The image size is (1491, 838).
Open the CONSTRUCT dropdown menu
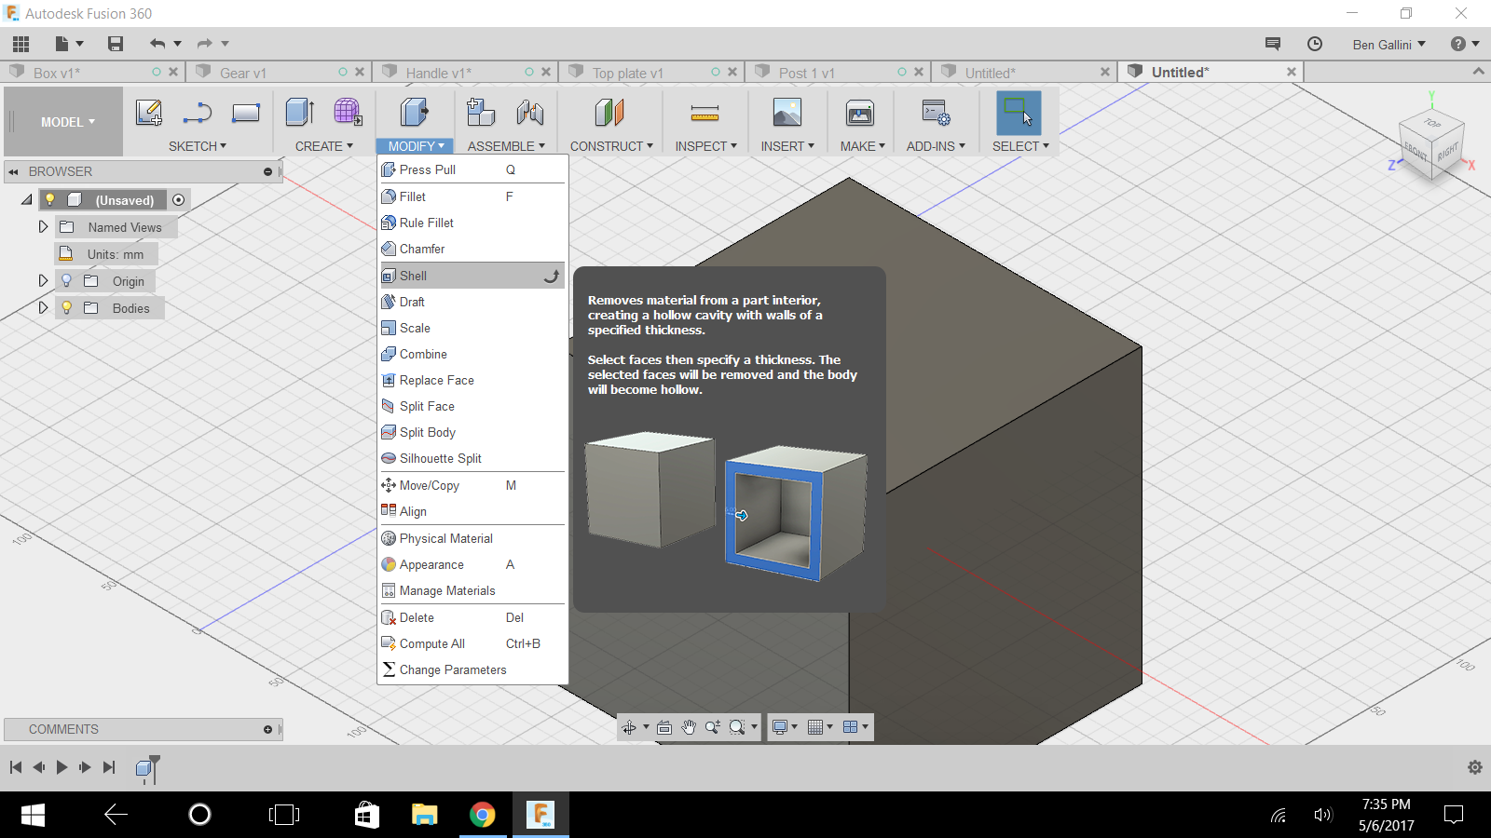tap(611, 146)
